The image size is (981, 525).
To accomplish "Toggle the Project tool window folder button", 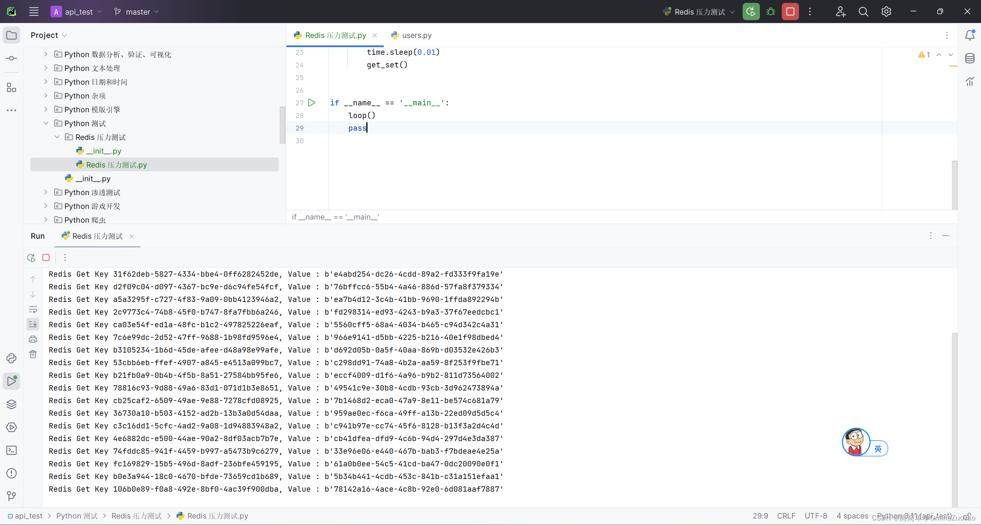I will click(11, 35).
